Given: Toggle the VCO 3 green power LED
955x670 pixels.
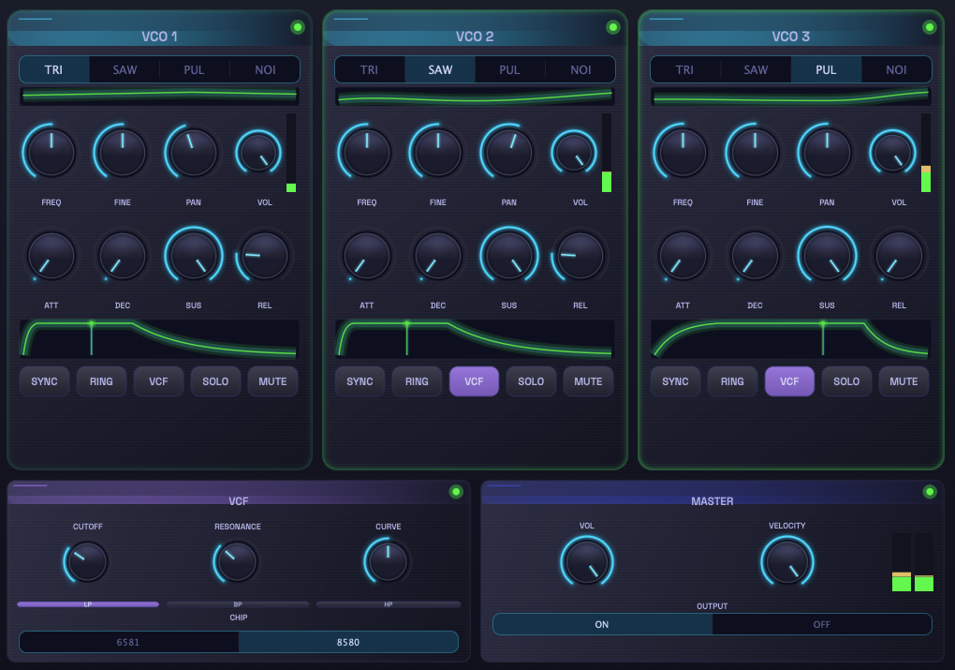Looking at the screenshot, I should pos(929,27).
